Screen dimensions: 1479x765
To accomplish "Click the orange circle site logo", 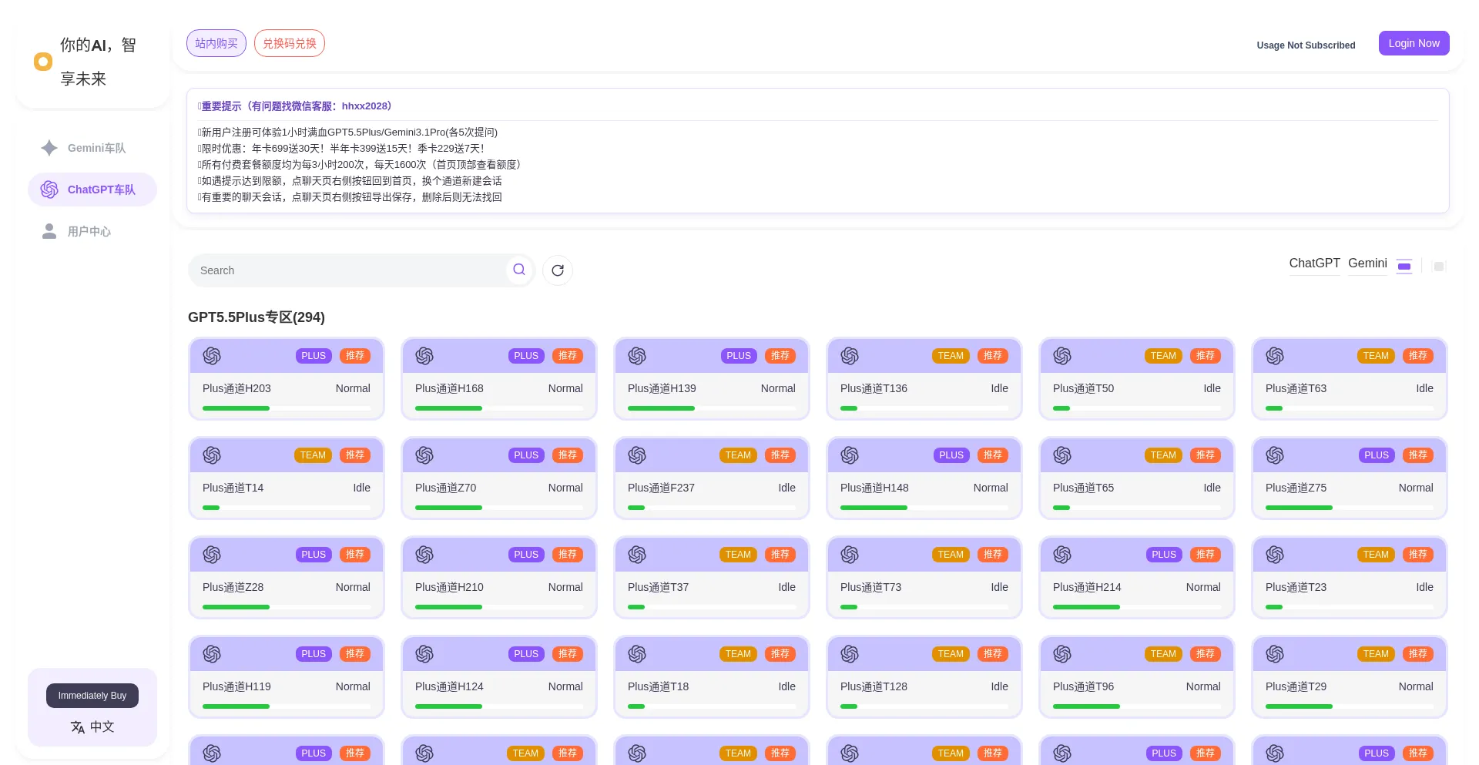I will (x=43, y=62).
